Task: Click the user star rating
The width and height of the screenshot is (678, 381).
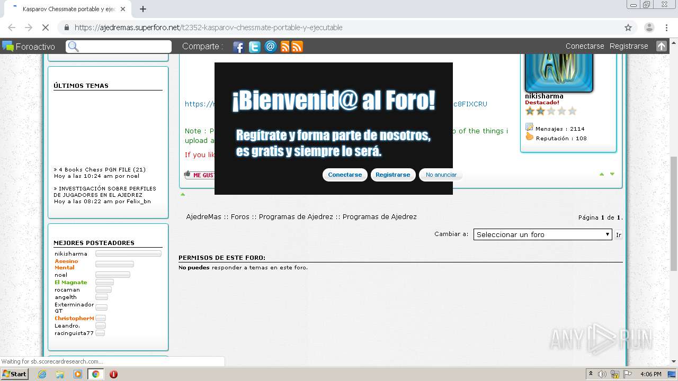Action: tap(551, 111)
